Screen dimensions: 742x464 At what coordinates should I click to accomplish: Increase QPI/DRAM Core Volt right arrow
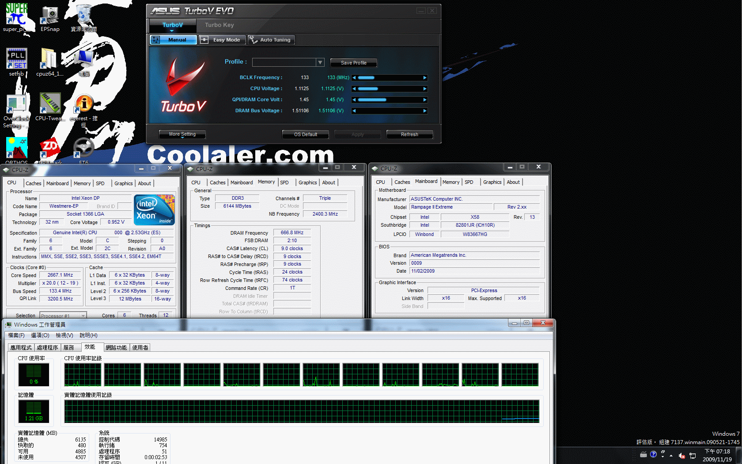425,100
